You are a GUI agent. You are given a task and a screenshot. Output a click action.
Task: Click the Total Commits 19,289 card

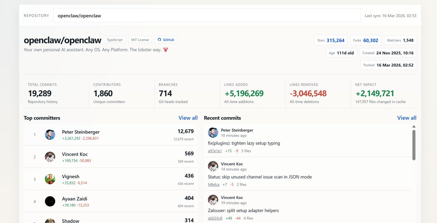pos(56,93)
